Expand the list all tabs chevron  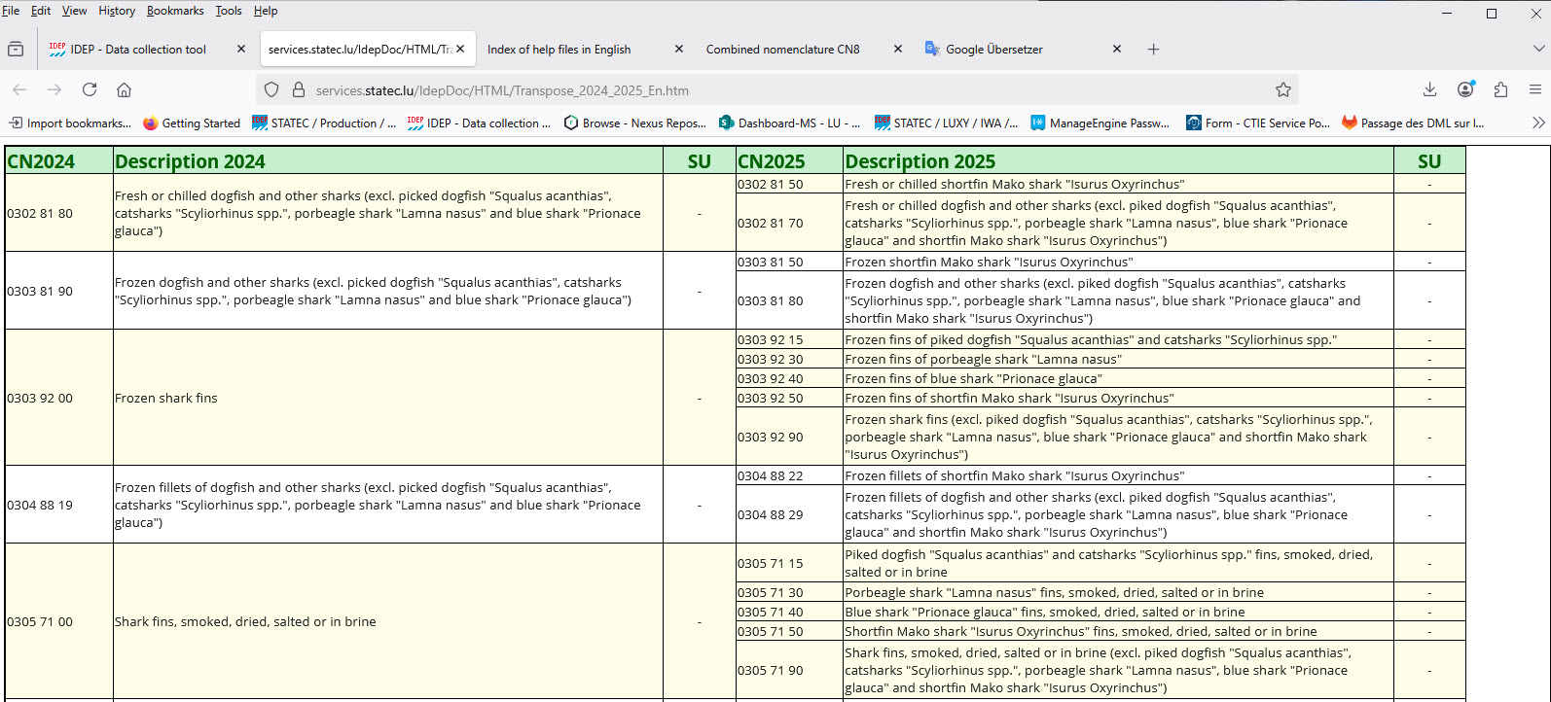pos(1538,49)
